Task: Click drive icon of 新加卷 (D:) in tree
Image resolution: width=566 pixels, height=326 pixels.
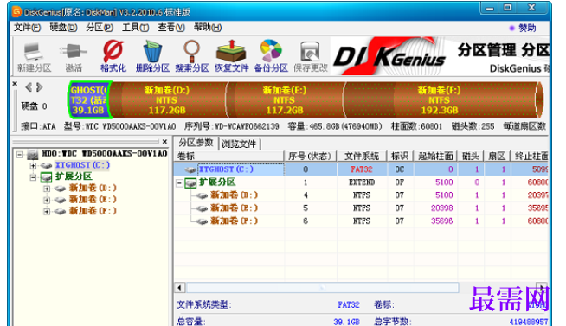Action: pyautogui.click(x=60, y=189)
